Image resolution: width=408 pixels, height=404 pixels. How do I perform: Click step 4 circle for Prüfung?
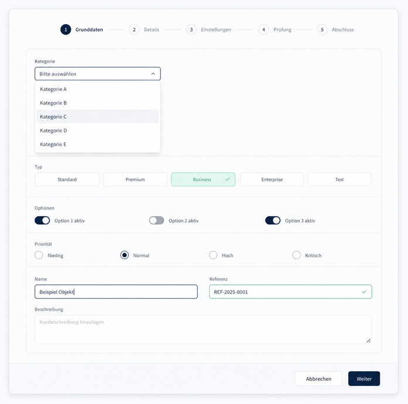point(263,30)
